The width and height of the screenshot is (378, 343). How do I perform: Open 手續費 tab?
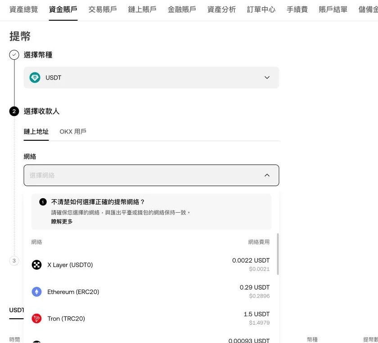point(297,9)
